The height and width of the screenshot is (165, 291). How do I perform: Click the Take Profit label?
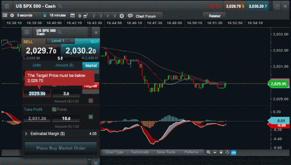click(x=33, y=110)
